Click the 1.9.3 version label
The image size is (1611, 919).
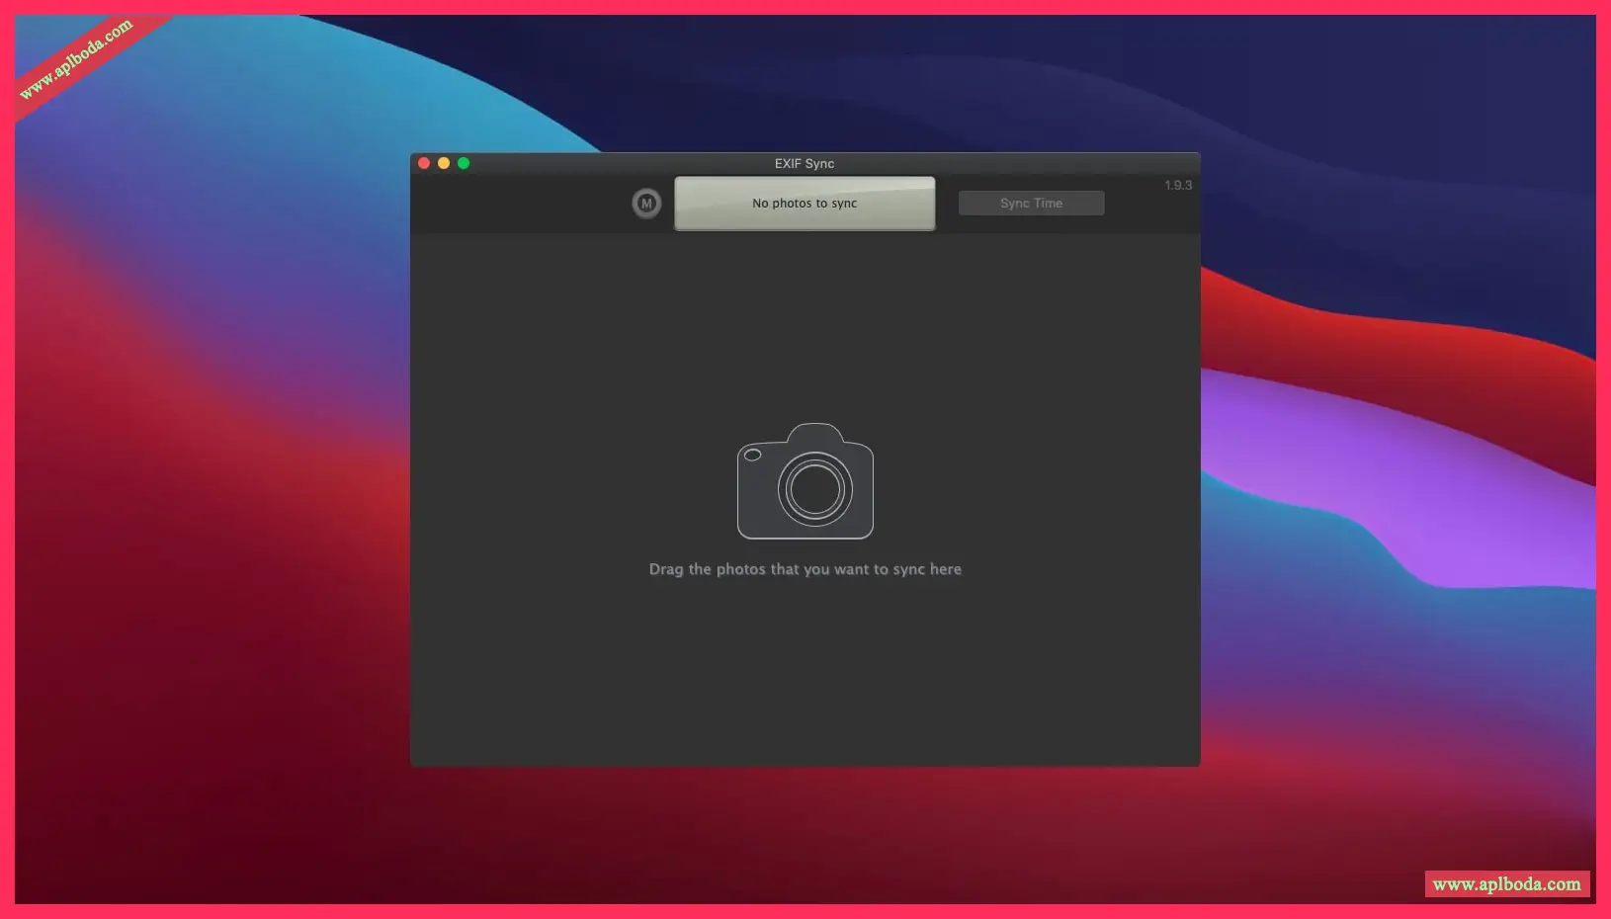1177,186
